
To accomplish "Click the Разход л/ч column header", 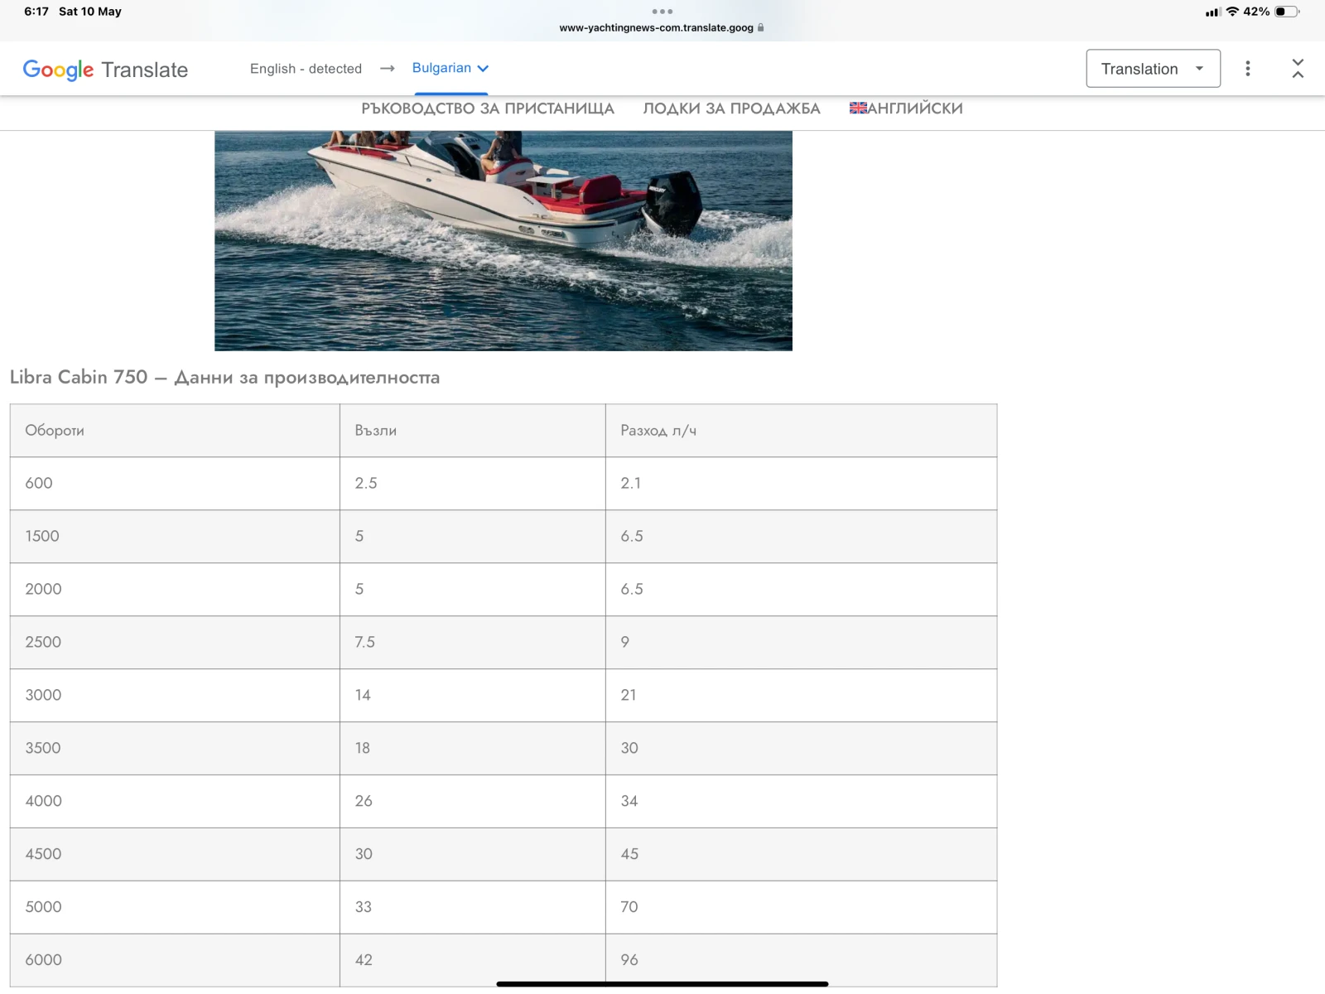I will (x=658, y=431).
